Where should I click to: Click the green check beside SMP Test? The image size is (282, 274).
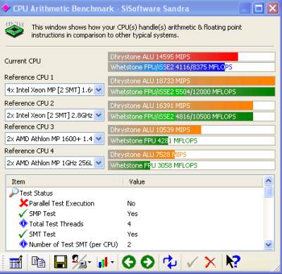pyautogui.click(x=23, y=213)
